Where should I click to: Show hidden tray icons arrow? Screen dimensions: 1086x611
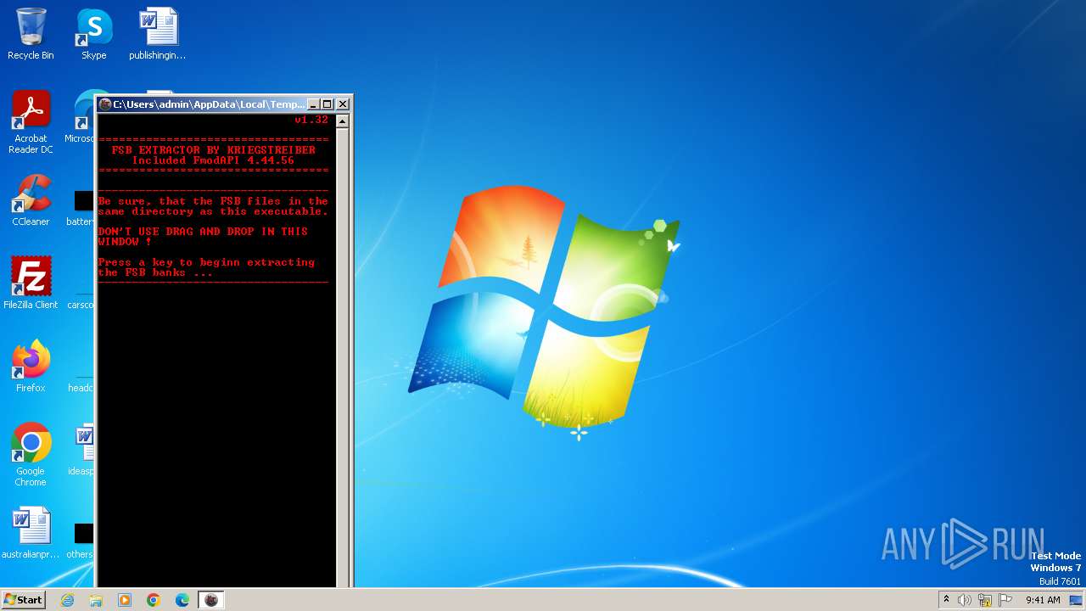coord(946,600)
